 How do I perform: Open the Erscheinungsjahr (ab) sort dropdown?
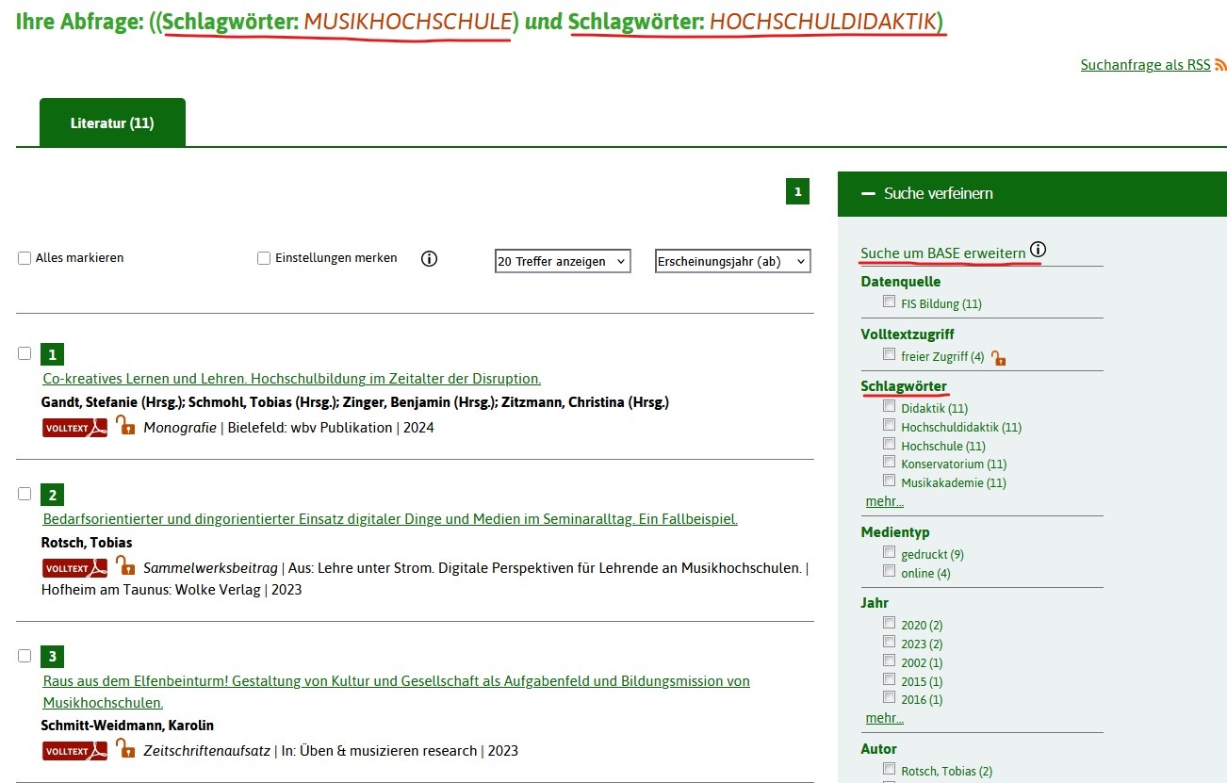732,261
